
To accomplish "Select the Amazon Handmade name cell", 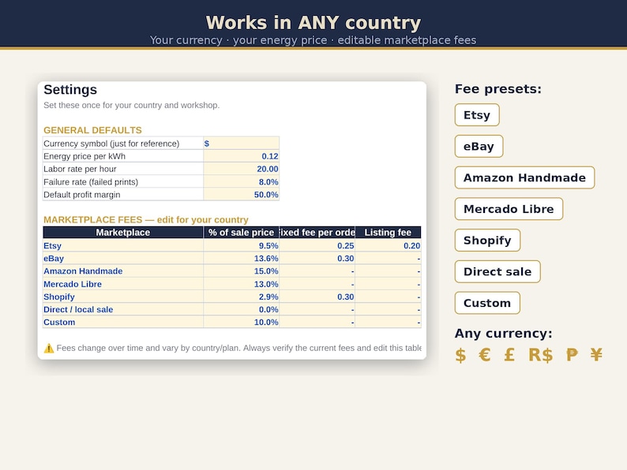I will (x=123, y=271).
